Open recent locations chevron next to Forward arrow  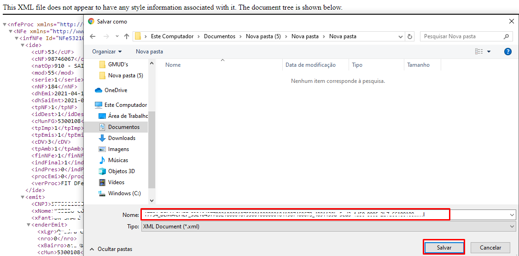click(x=117, y=36)
